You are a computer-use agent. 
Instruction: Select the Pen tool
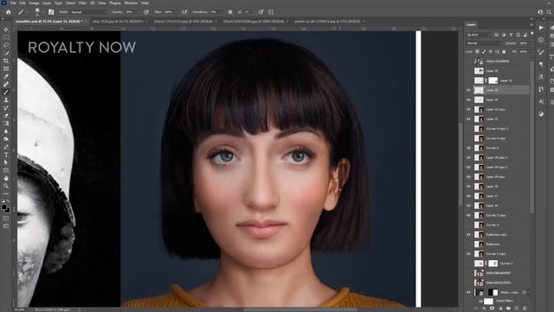tap(6, 146)
